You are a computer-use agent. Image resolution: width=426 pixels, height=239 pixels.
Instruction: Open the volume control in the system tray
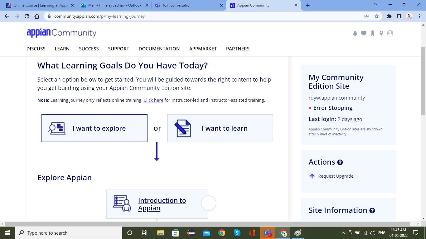coord(373,233)
